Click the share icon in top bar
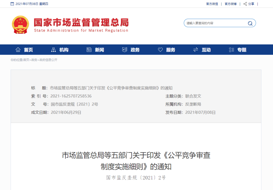Image resolution: width=273 pixels, height=190 pixels. point(245,4)
